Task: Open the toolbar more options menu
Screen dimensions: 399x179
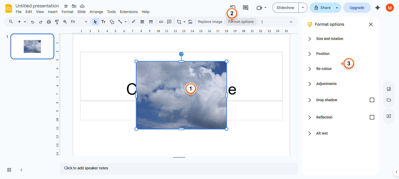Action: pos(262,22)
